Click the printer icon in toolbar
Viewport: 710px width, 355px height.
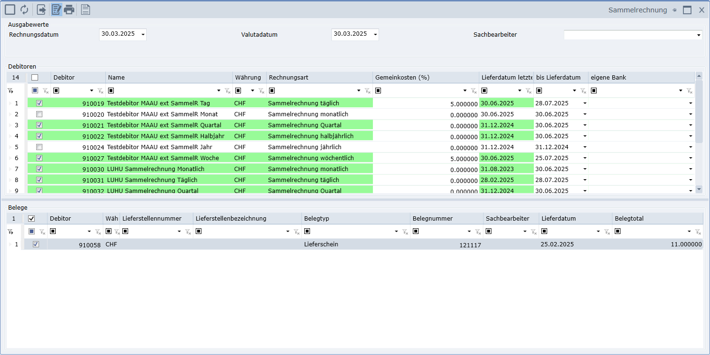70,10
